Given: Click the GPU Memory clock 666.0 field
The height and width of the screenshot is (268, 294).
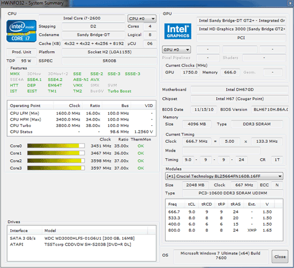Looking at the screenshot, I should tap(230, 72).
